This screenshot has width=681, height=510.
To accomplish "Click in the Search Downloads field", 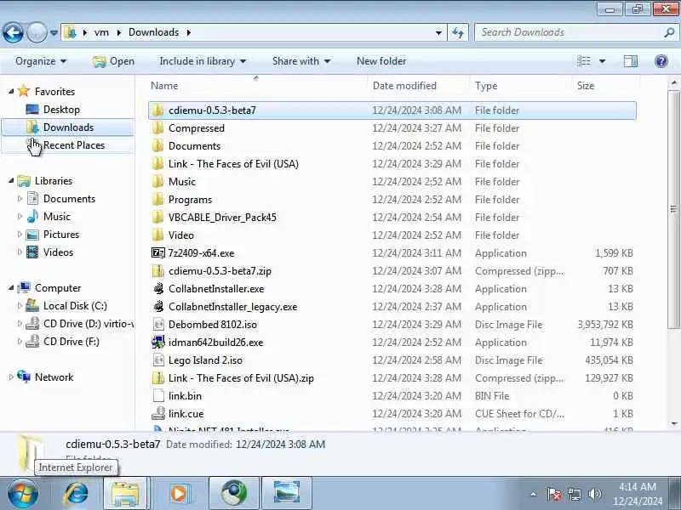I will point(569,32).
